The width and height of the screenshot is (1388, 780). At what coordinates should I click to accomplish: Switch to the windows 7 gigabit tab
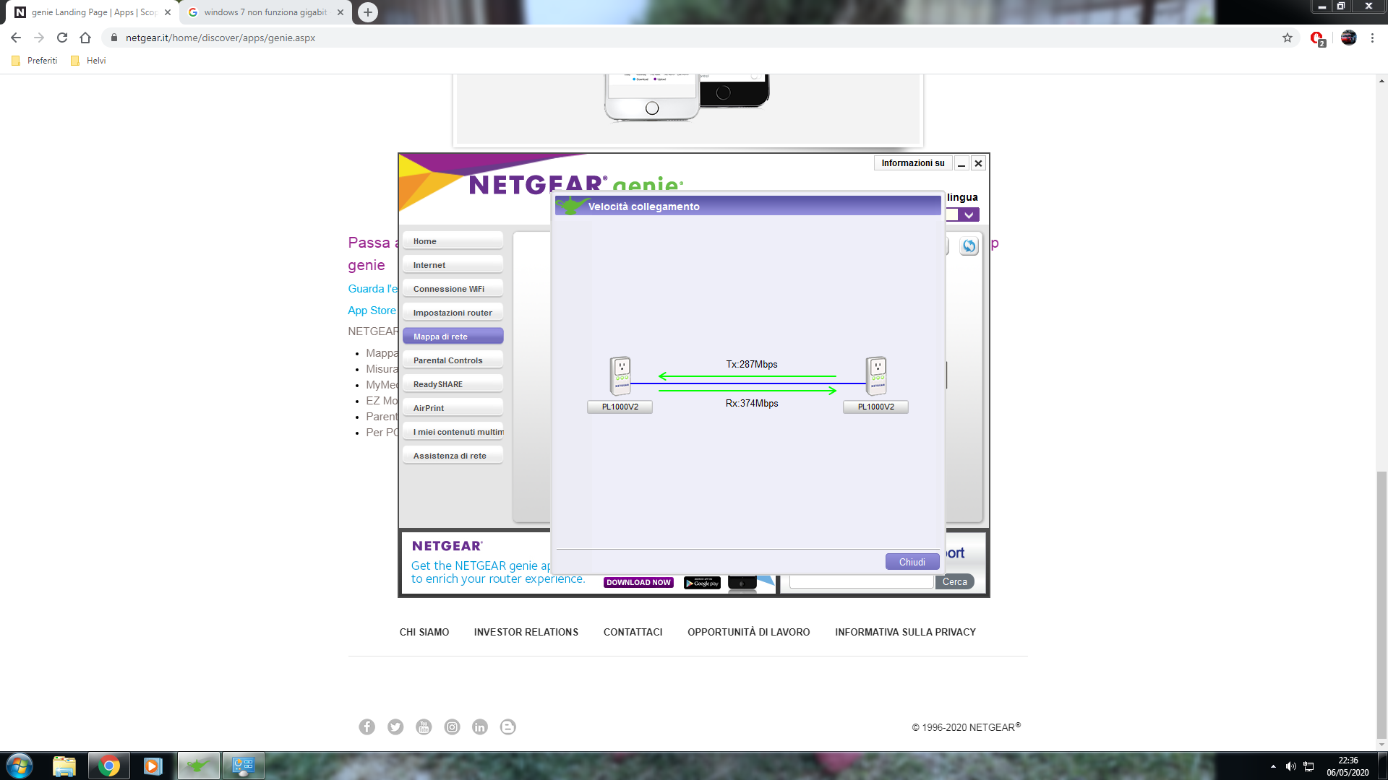[x=265, y=12]
